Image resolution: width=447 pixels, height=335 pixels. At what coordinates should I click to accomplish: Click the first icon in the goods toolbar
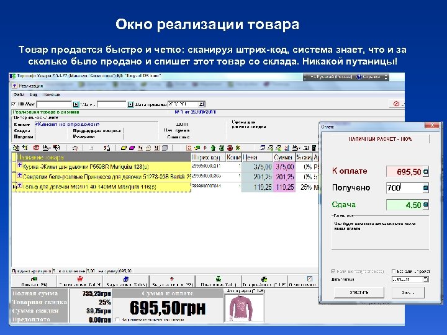16,148
